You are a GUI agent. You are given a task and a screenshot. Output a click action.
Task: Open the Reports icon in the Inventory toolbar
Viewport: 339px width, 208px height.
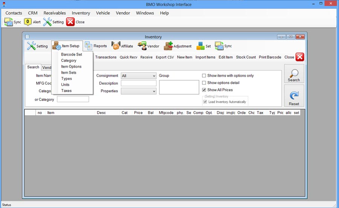[89, 46]
